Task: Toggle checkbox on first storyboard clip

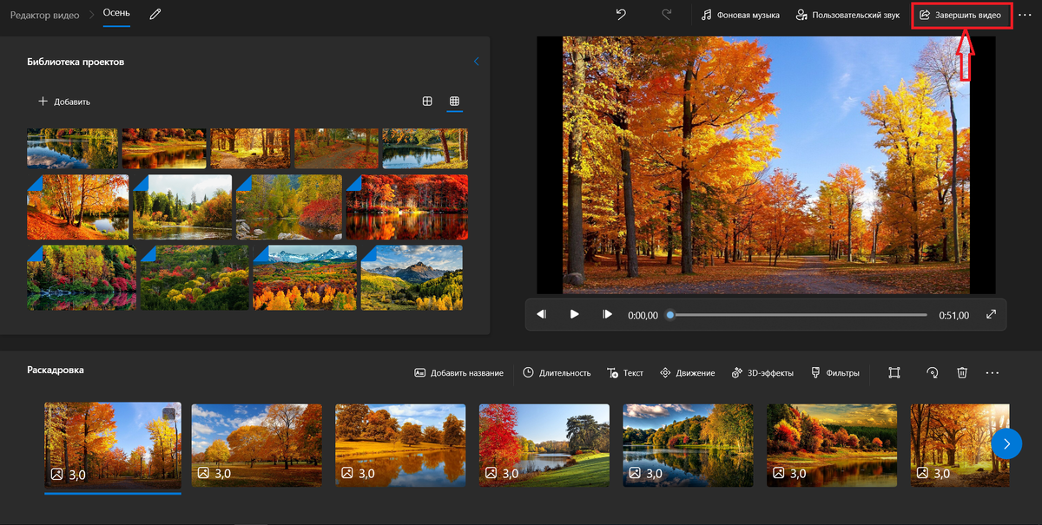Action: [168, 414]
